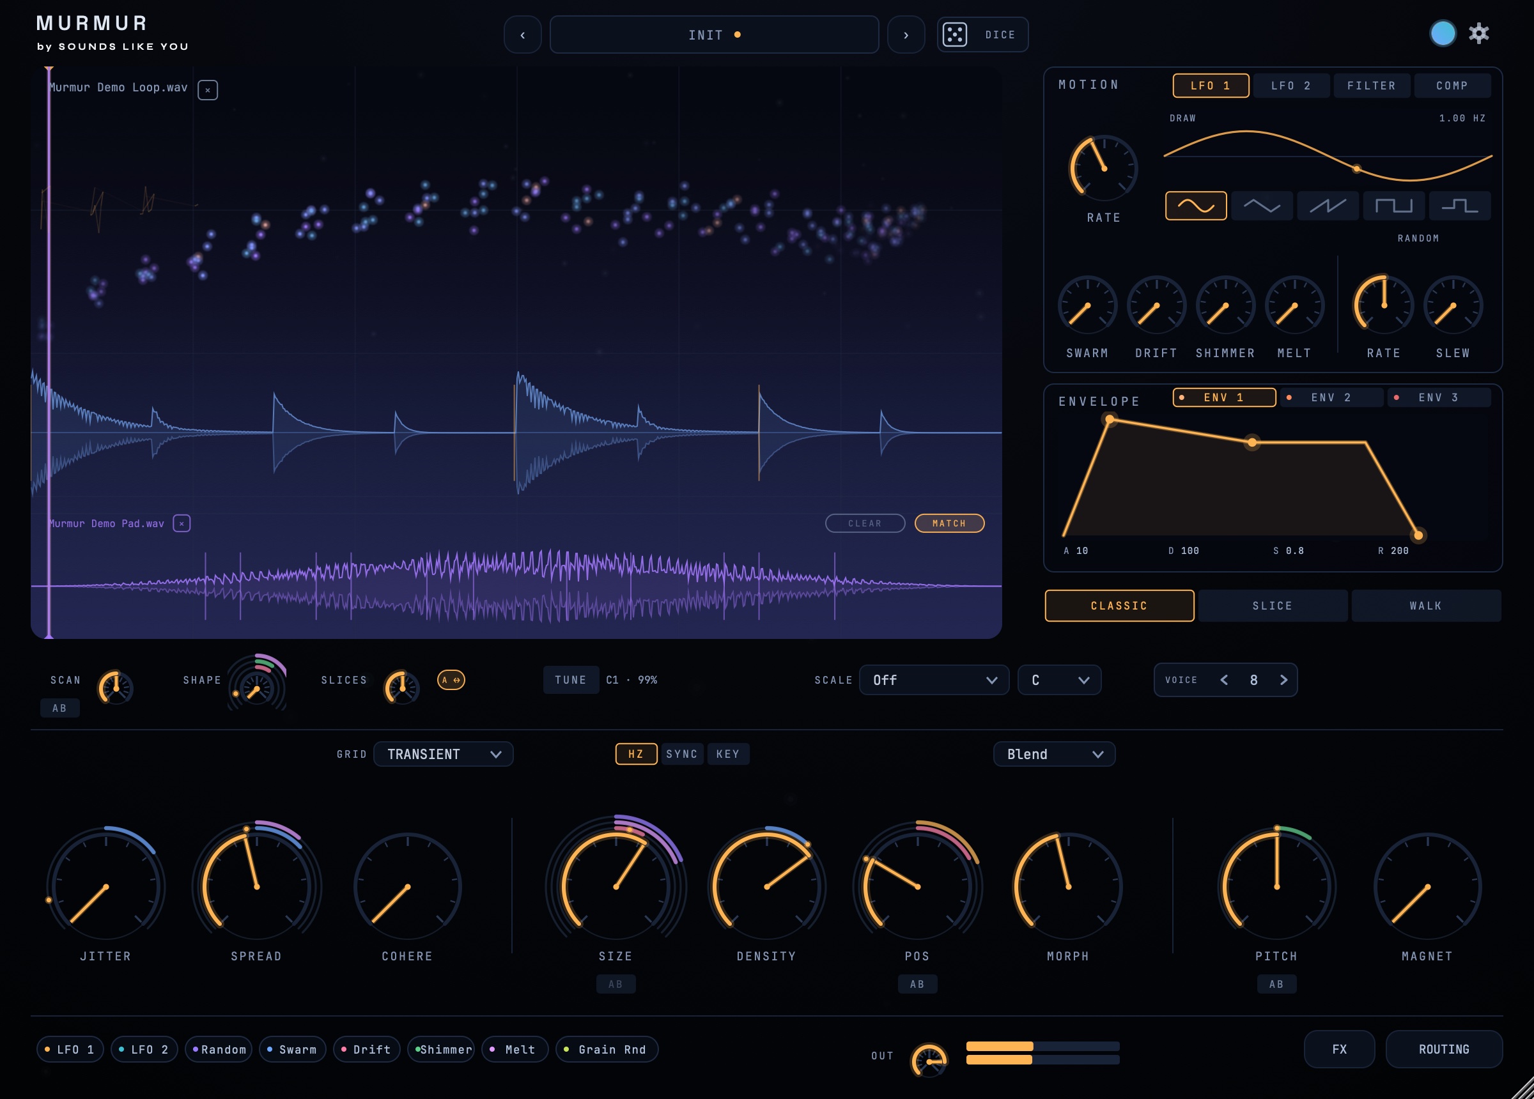Click the Swarm knob

pyautogui.click(x=1087, y=305)
